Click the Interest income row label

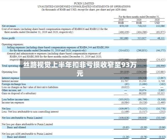click(x=10, y=81)
